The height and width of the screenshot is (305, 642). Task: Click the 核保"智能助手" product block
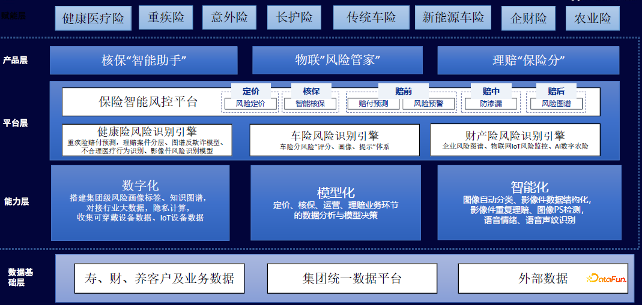point(144,61)
